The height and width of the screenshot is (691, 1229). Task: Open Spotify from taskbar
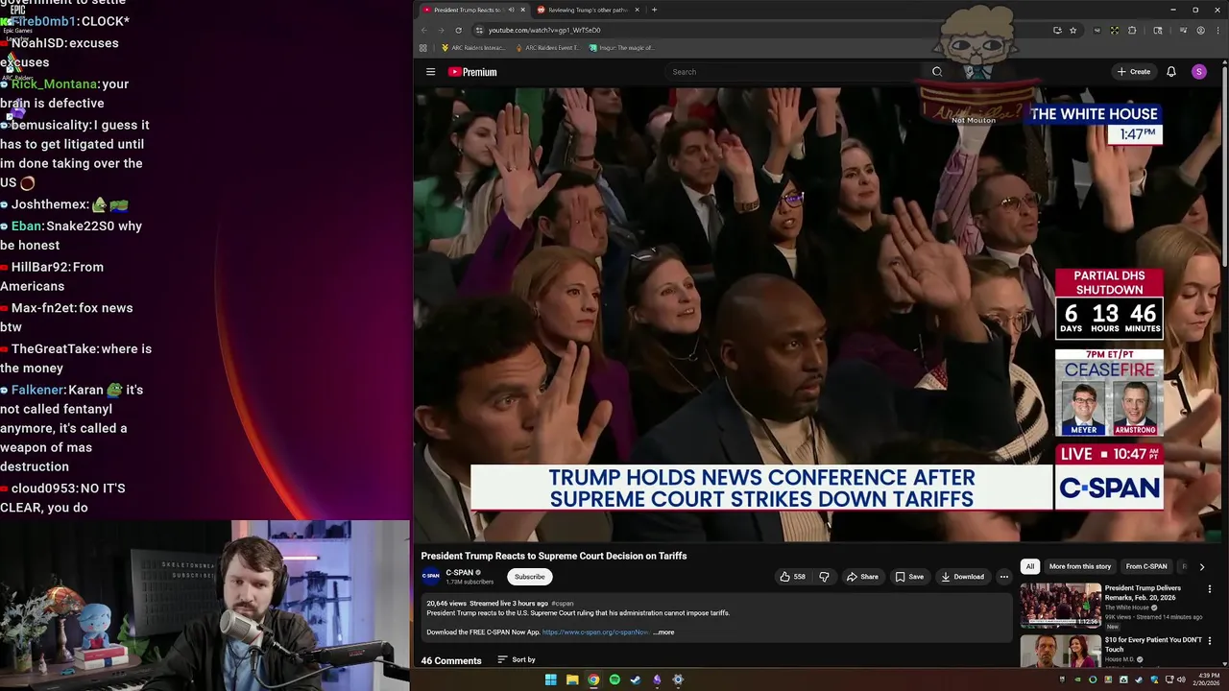click(614, 679)
